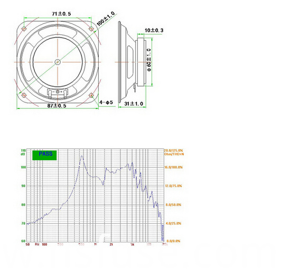This screenshot has height=274, width=281.
Task: Click the 100 dB left-axis value
Action: (x=23, y=167)
